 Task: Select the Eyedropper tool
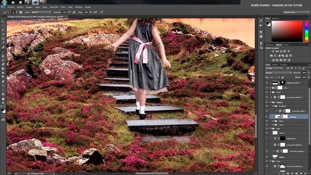(3, 43)
